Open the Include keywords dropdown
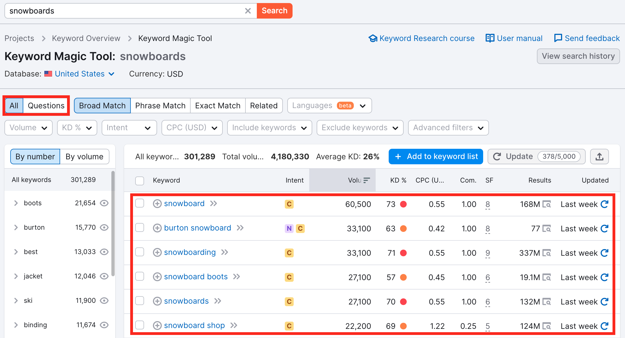625x338 pixels. (x=270, y=128)
